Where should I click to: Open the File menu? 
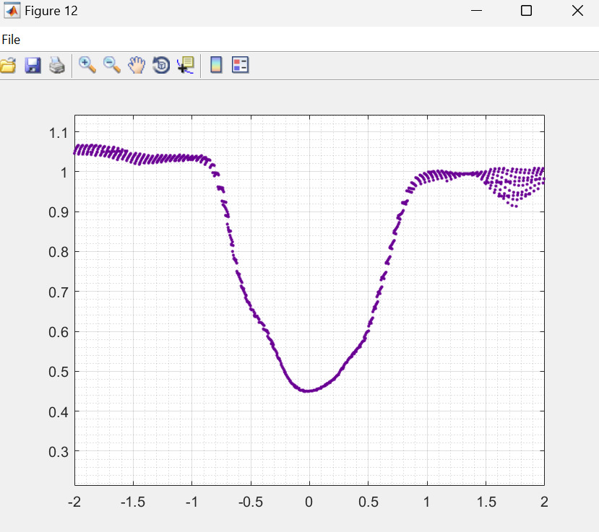[x=11, y=40]
